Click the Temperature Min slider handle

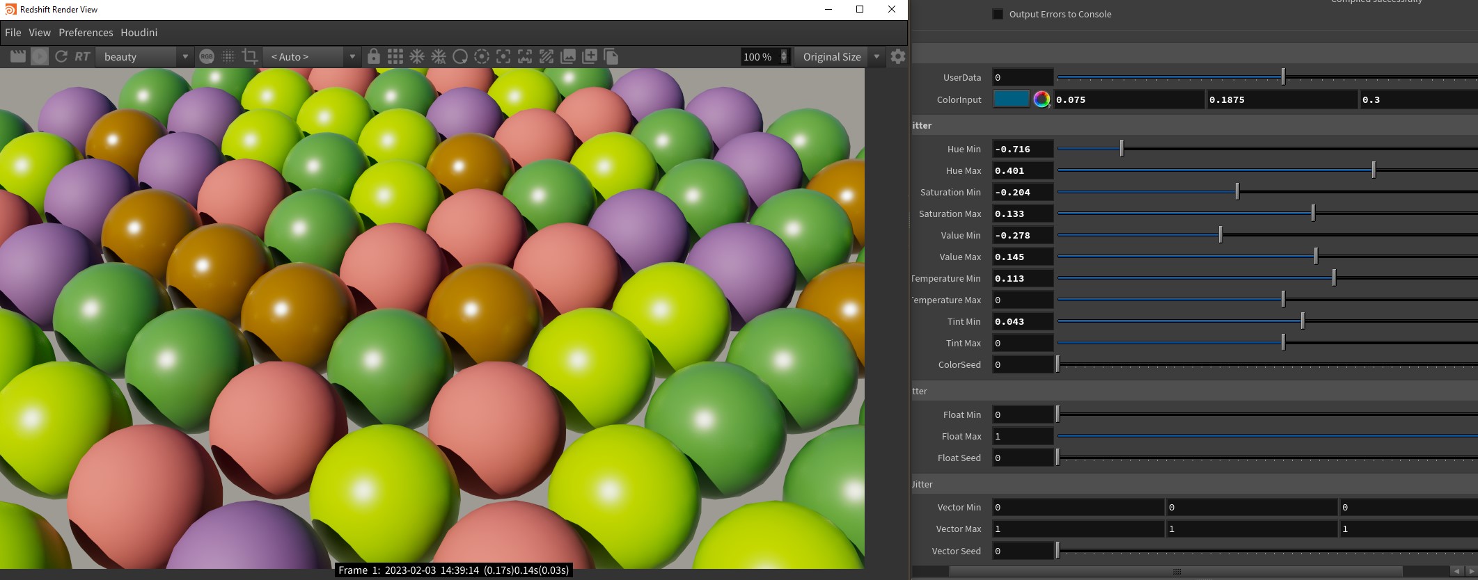click(1334, 277)
